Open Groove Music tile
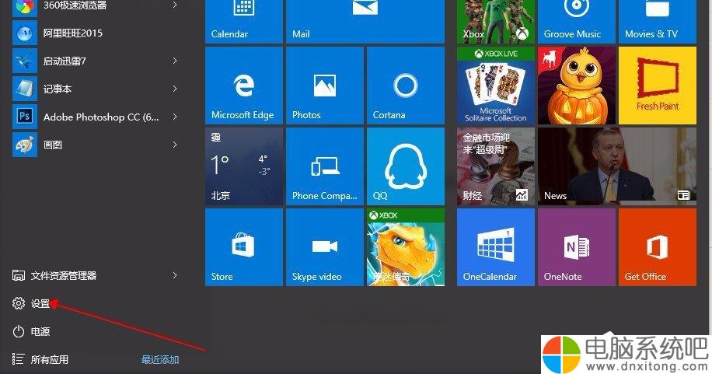The image size is (712, 374). tap(576, 21)
